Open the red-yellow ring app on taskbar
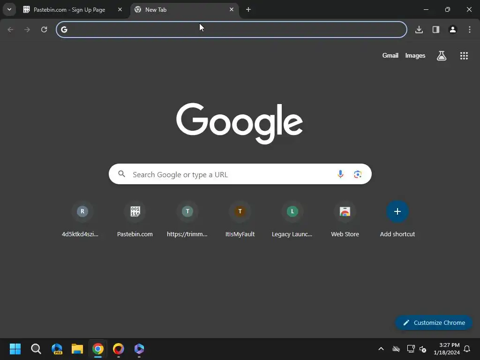 pyautogui.click(x=119, y=349)
